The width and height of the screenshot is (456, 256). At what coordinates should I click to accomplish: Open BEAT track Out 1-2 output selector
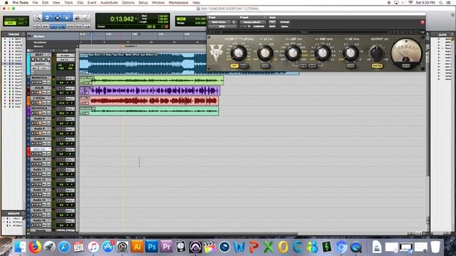pyautogui.click(x=66, y=60)
